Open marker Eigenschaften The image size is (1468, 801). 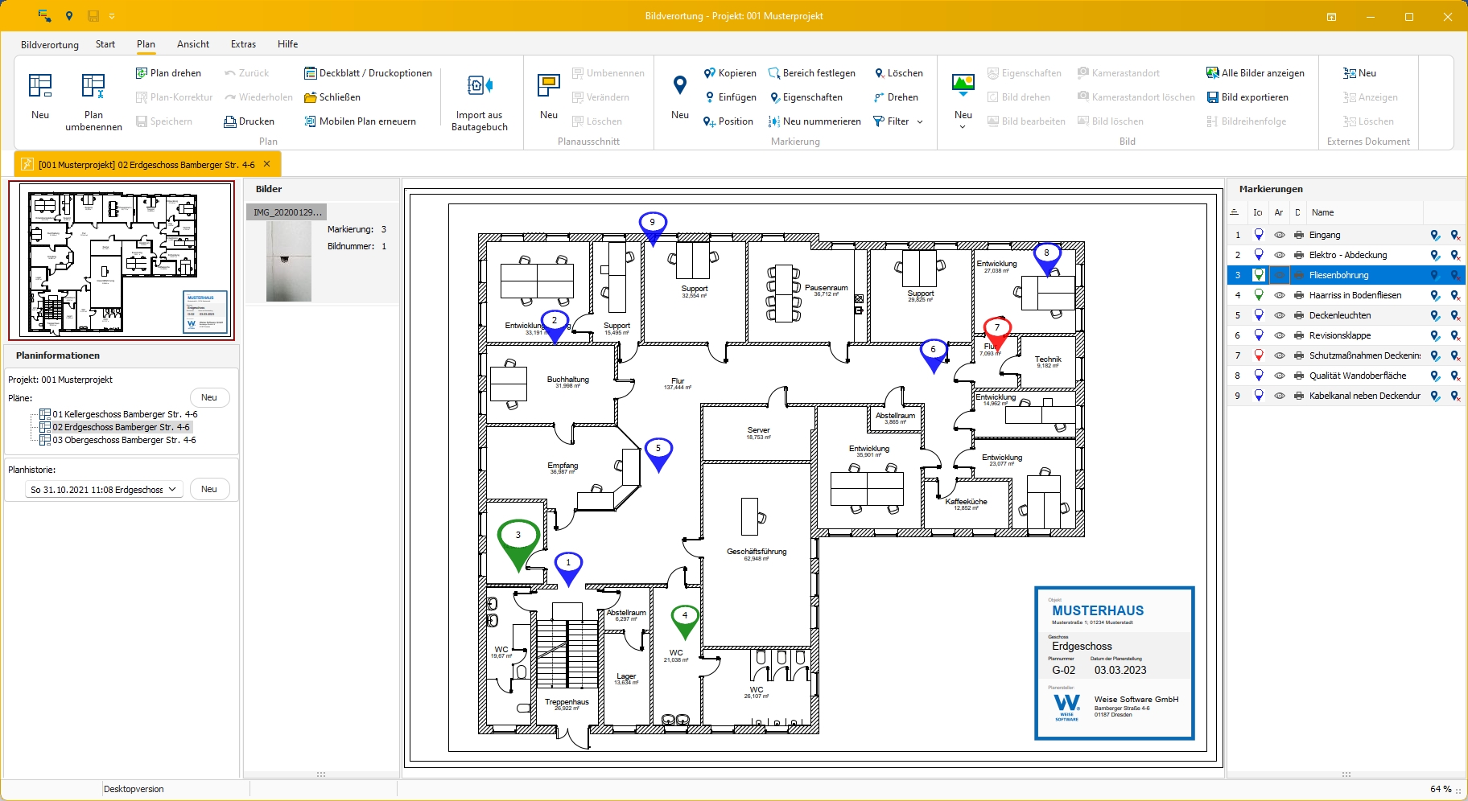point(806,97)
